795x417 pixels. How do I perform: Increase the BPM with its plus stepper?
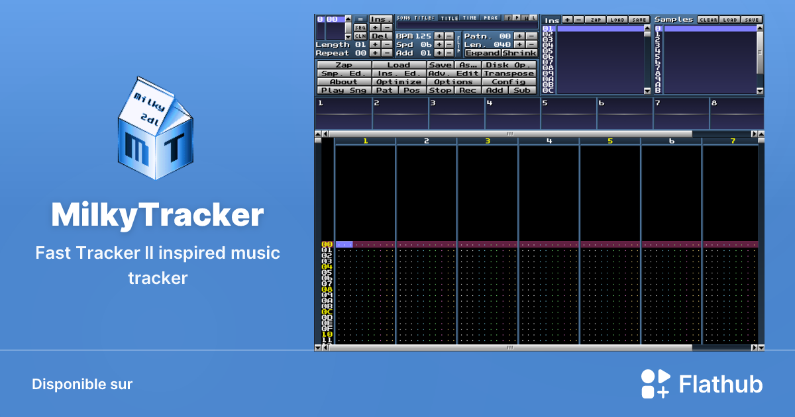coord(439,36)
